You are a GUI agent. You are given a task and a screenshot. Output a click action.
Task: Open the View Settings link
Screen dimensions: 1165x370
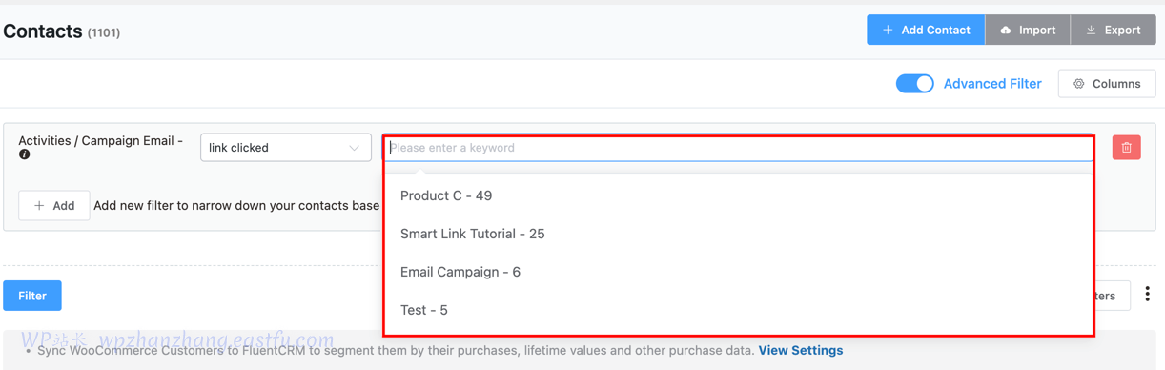point(801,350)
